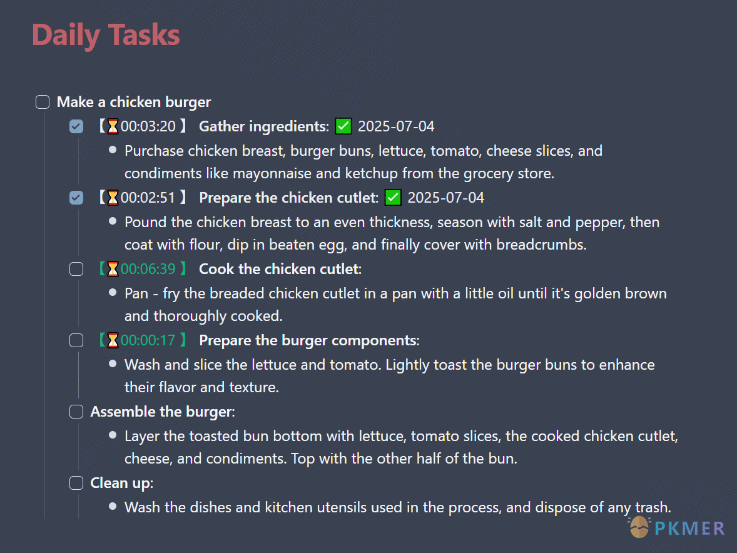Click the hourglass icon beside 00:03:20

coord(113,126)
